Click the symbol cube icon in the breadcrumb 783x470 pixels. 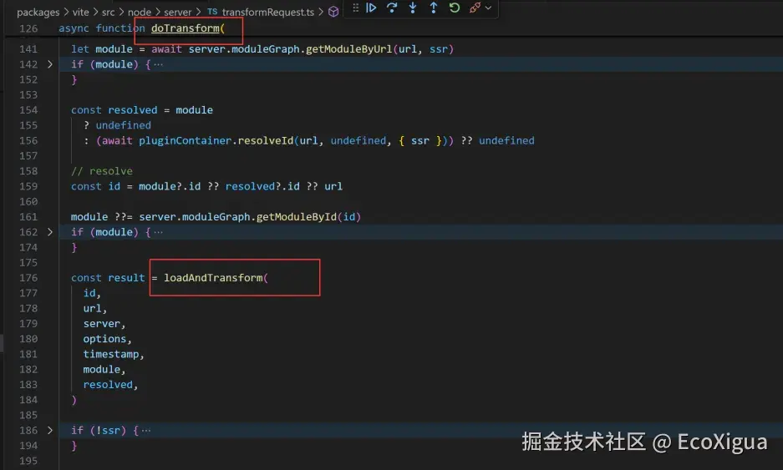click(x=333, y=12)
